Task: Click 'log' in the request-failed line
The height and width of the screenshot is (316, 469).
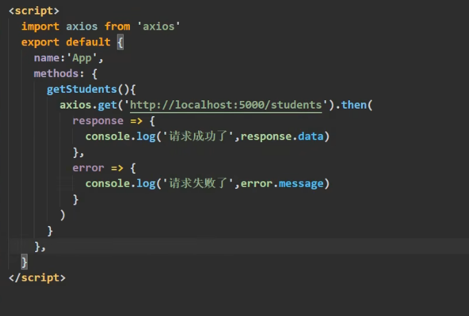Action: coord(146,183)
